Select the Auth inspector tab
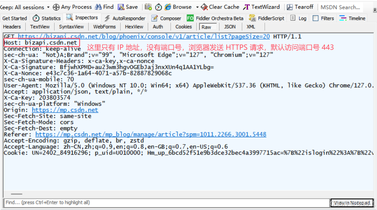Screen dimensions: 377x210 point(158,27)
